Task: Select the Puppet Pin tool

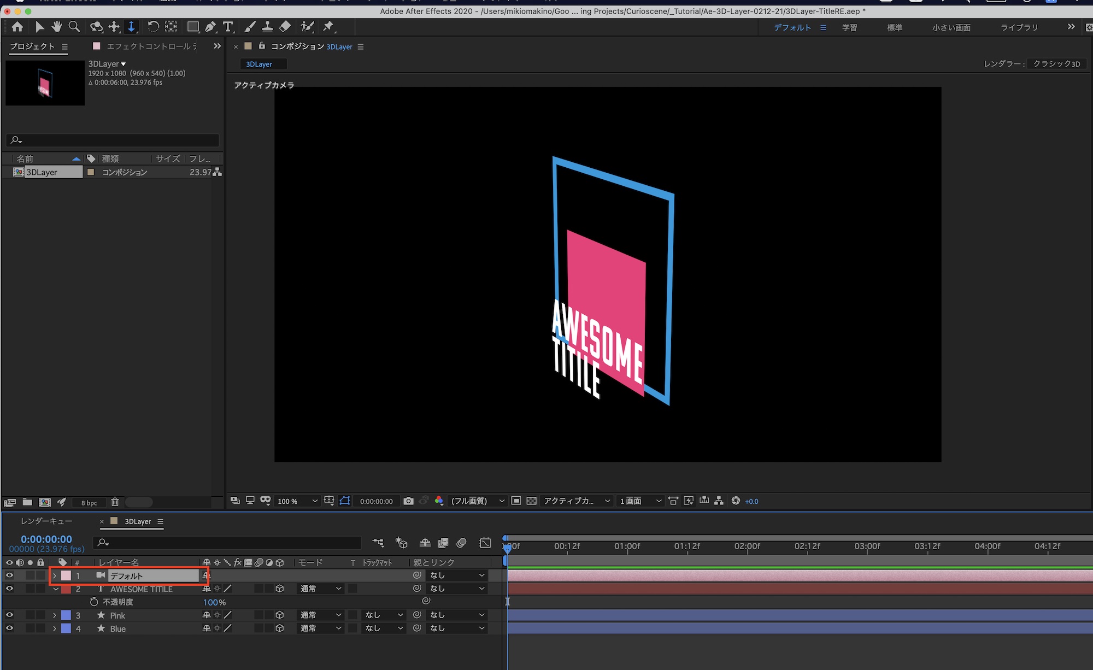Action: pyautogui.click(x=328, y=27)
